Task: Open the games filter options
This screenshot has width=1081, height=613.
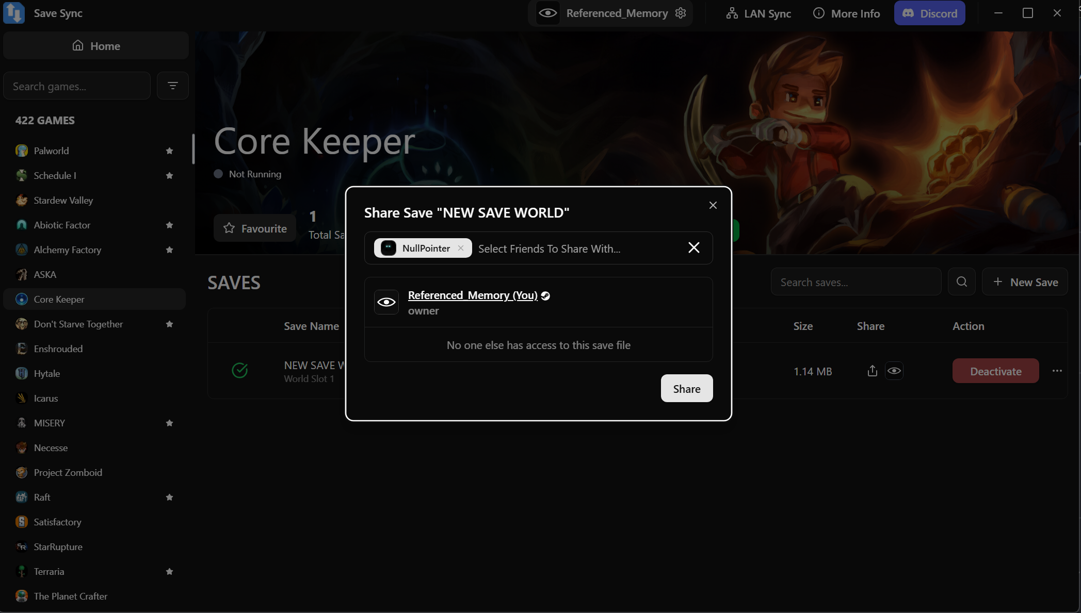Action: pos(172,86)
